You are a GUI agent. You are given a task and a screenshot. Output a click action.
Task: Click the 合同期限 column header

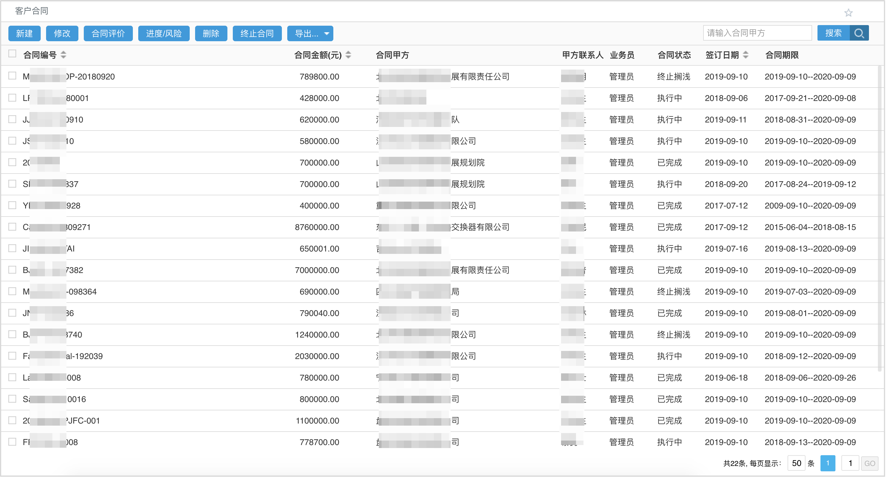coord(782,55)
